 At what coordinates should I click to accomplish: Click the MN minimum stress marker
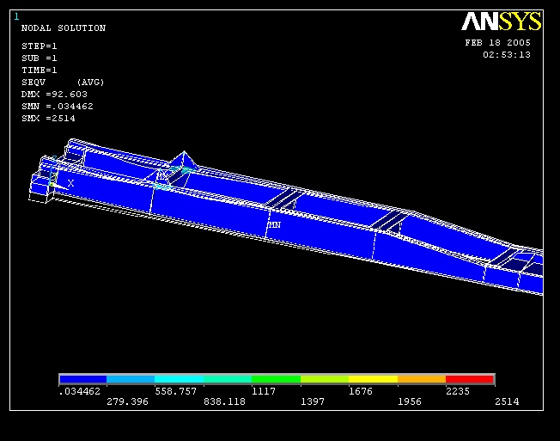pos(274,224)
